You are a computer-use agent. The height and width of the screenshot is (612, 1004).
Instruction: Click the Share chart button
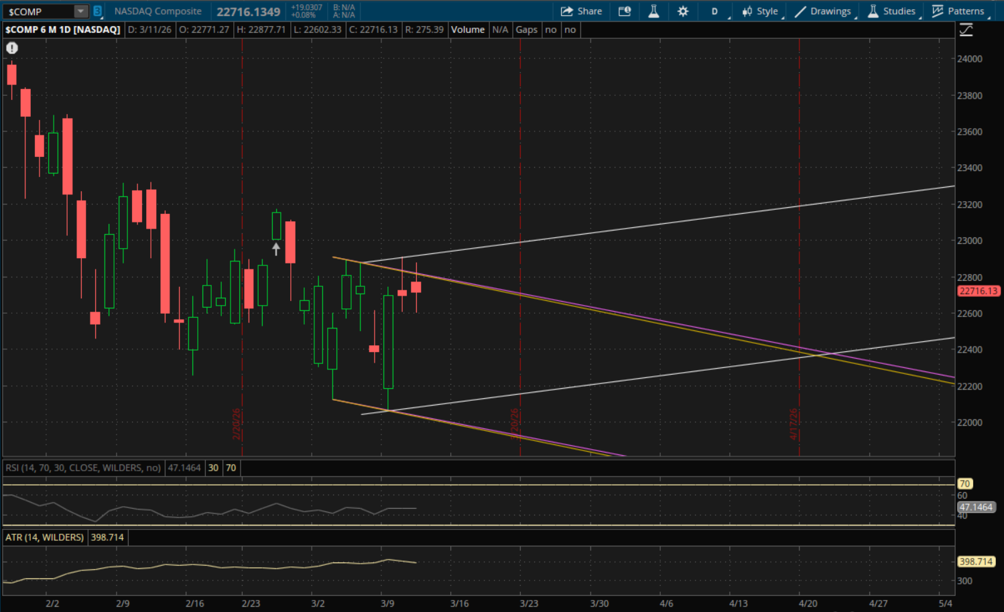click(x=581, y=11)
